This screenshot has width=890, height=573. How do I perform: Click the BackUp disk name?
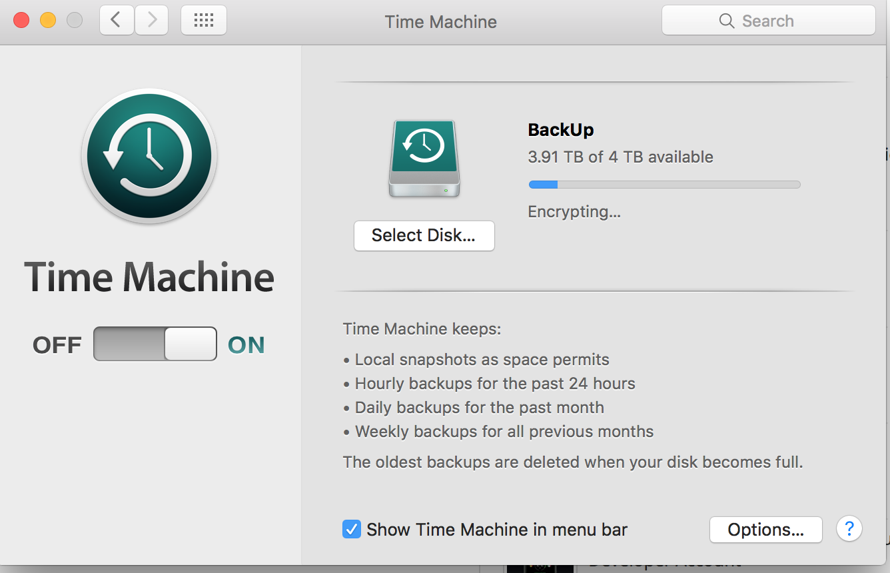(561, 130)
